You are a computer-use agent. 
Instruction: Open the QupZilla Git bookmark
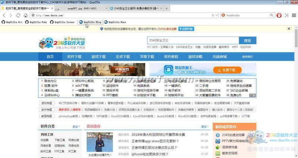pyautogui.click(x=12, y=22)
